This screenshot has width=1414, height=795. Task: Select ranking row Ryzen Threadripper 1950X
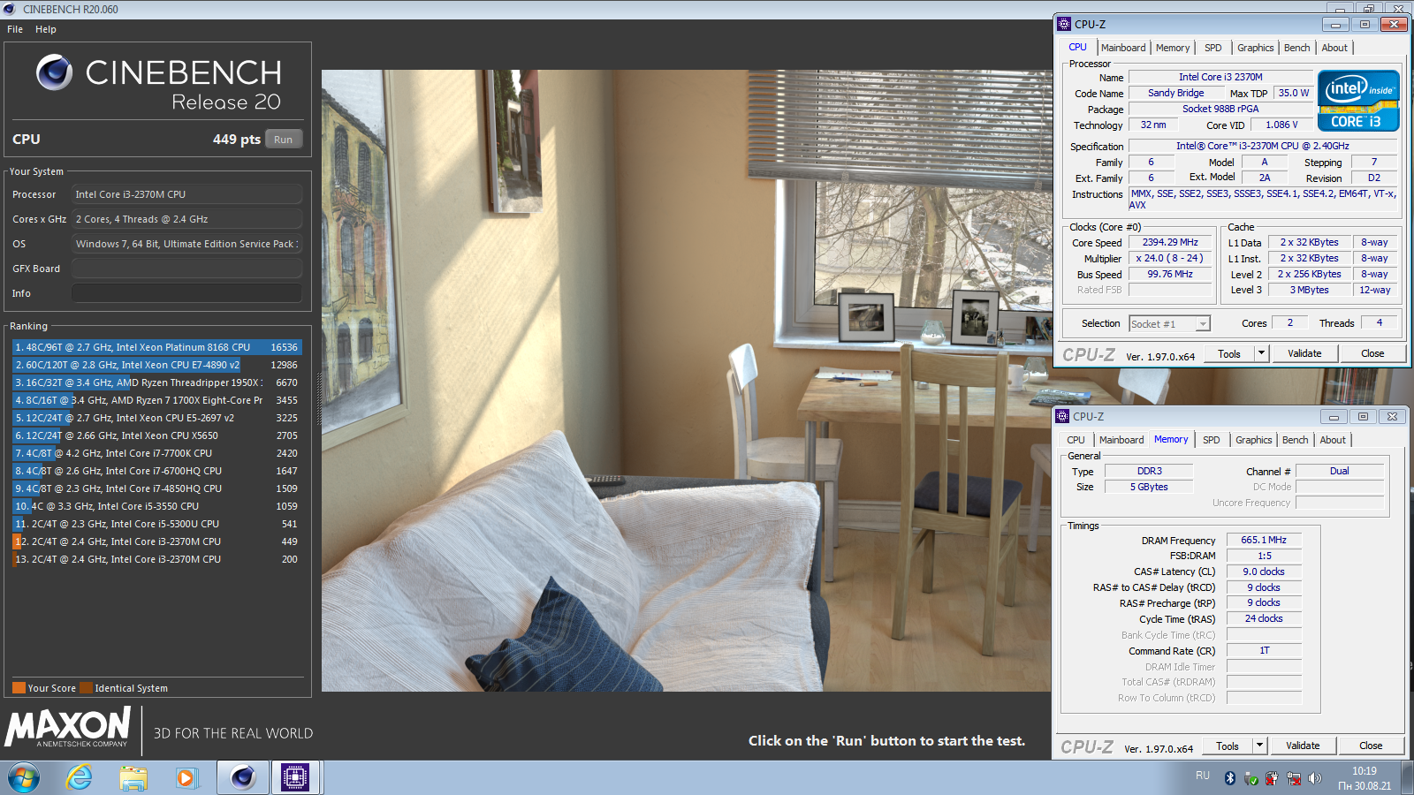coord(156,382)
